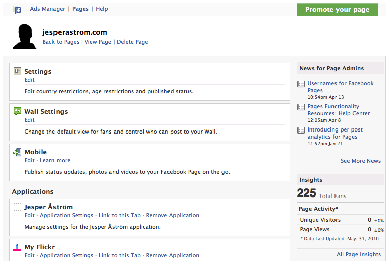The width and height of the screenshot is (391, 261).
Task: Open Ads Manager in the top bar
Action: [47, 9]
